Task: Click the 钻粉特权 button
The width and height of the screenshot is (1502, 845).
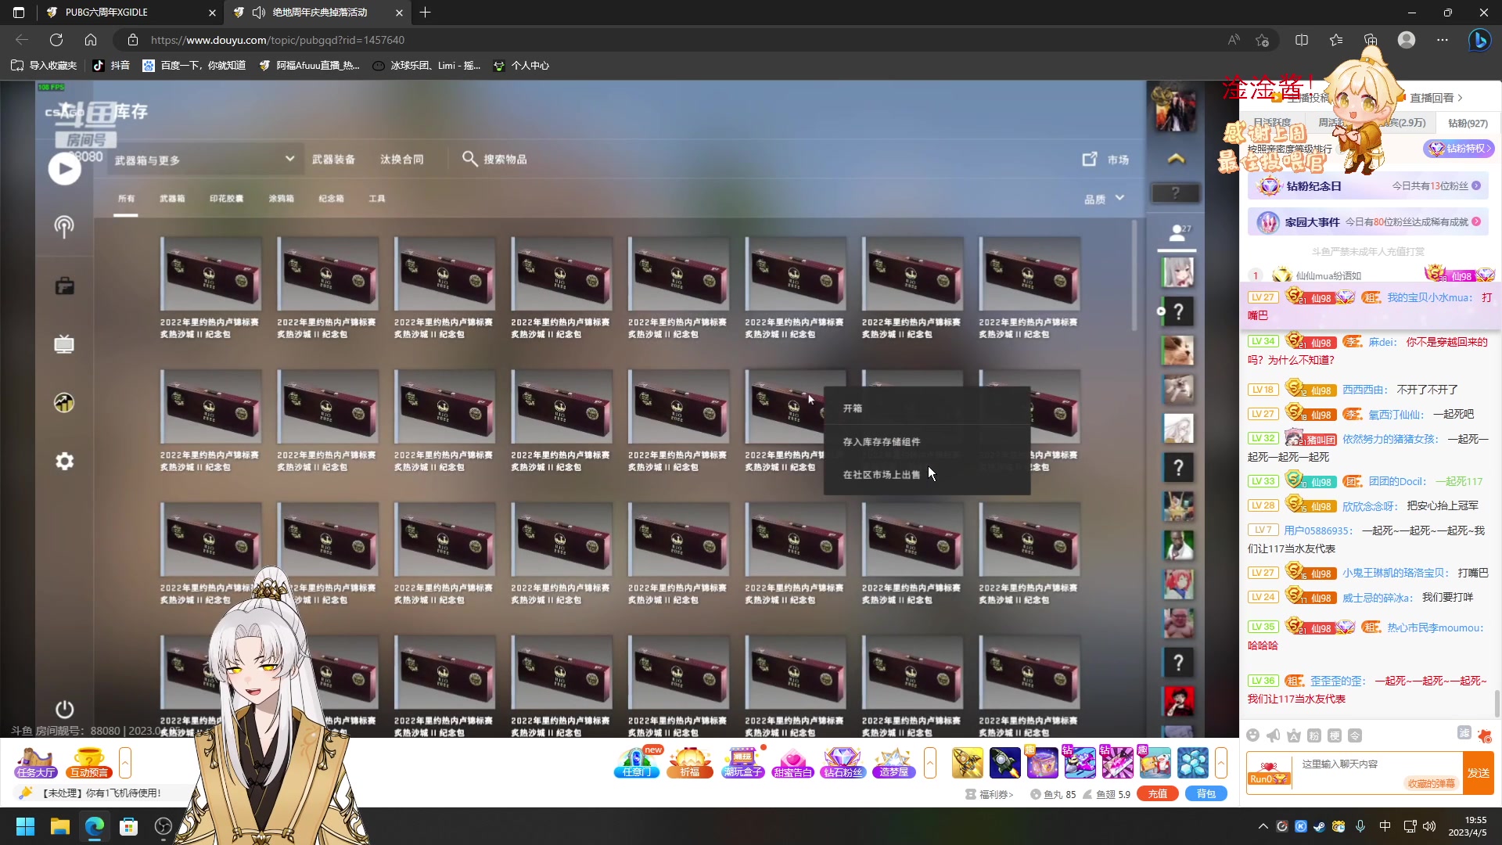Action: point(1459,149)
